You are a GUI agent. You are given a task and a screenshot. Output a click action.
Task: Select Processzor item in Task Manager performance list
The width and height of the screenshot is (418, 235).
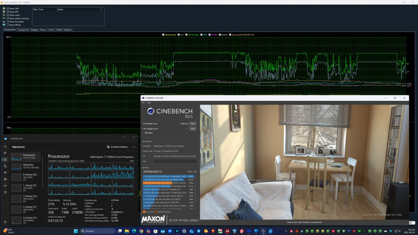26,157
